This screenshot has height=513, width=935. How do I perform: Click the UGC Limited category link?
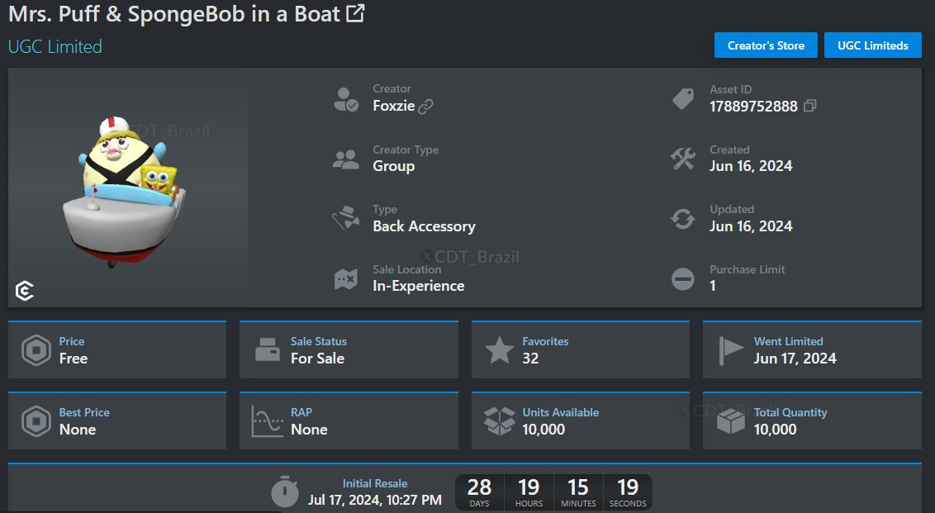coord(55,46)
